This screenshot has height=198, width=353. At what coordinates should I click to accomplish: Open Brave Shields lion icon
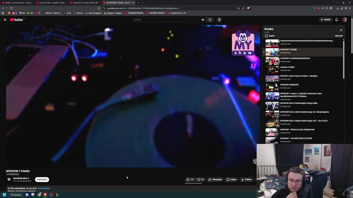tap(248, 8)
